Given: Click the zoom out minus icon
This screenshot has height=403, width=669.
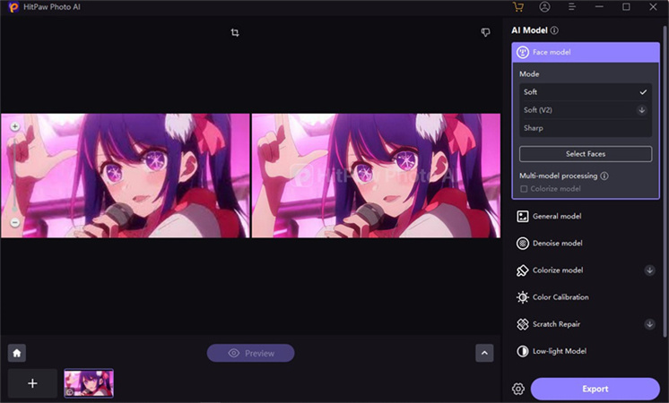Looking at the screenshot, I should pyautogui.click(x=15, y=223).
